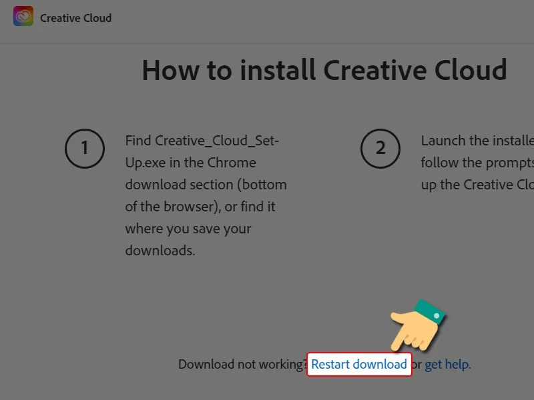This screenshot has height=400, width=534.
Task: Click the Download not working prompt text
Action: (242, 365)
